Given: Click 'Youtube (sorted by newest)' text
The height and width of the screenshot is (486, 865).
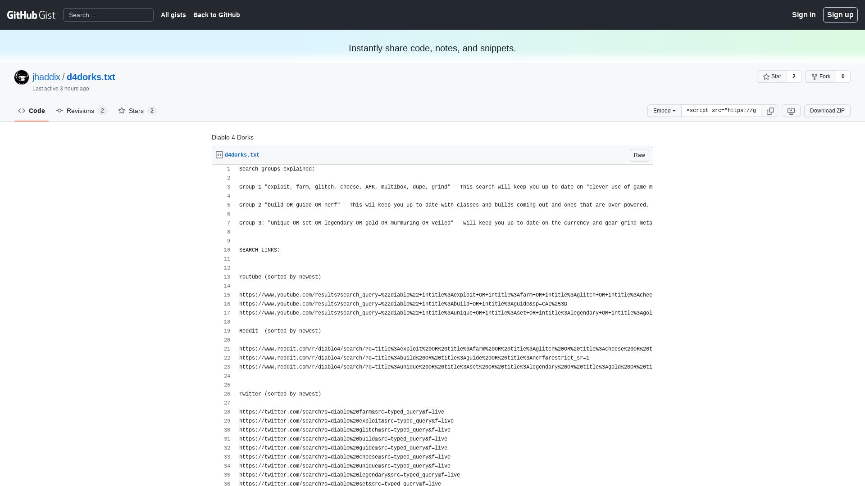Looking at the screenshot, I should tap(280, 277).
